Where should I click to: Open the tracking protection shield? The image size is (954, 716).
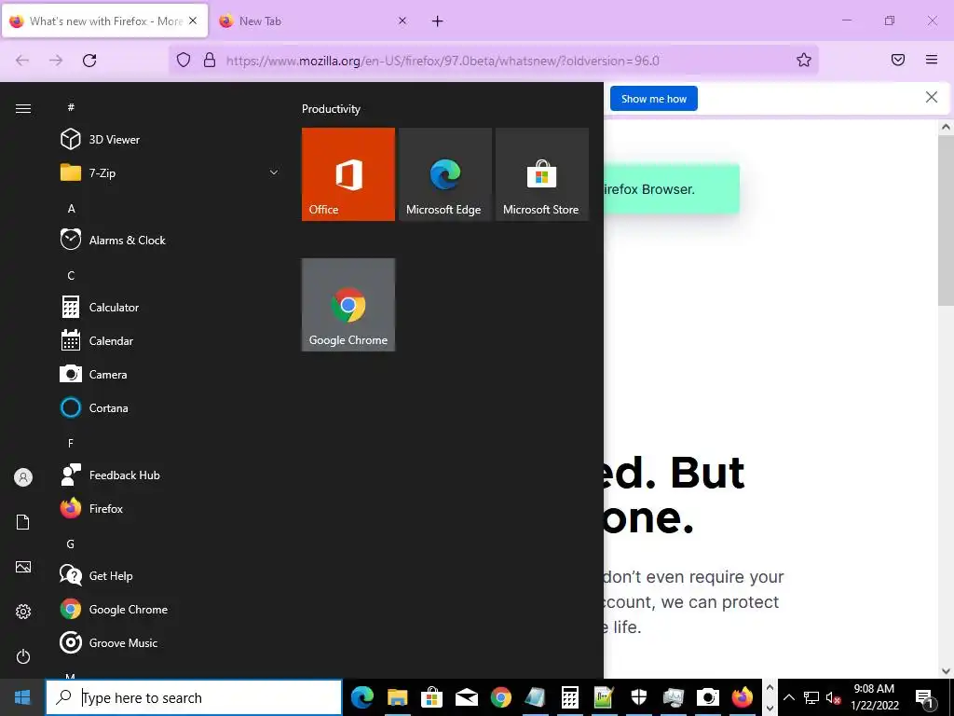click(x=184, y=60)
